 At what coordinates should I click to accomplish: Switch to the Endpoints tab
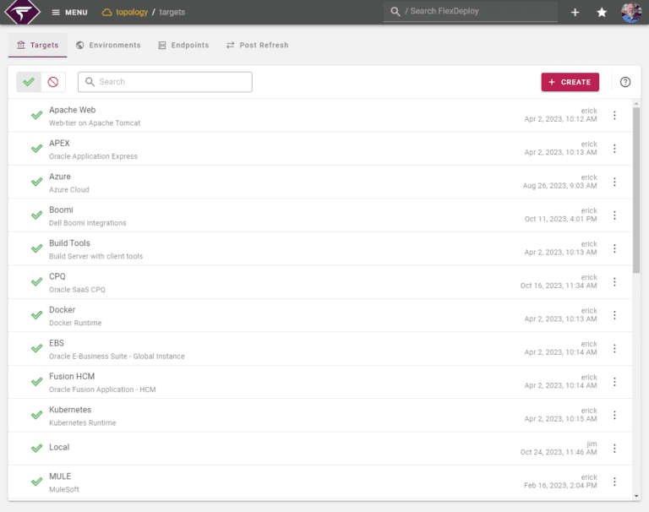point(183,45)
